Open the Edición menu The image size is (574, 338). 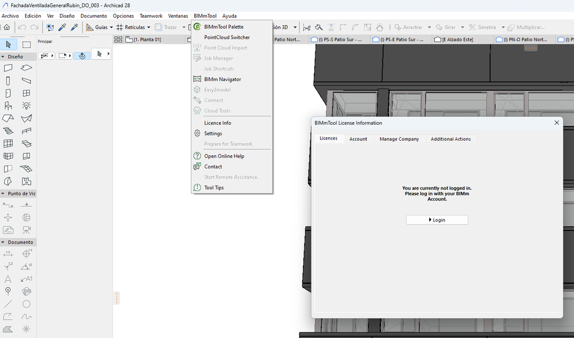point(33,16)
